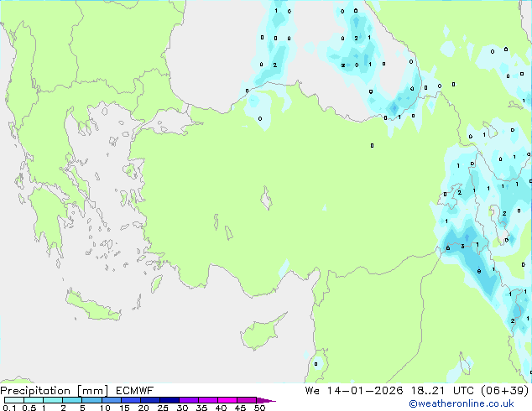Screen dimensions: 532x411
Task: Click the date '14-01-2026'
Action: pyautogui.click(x=365, y=391)
